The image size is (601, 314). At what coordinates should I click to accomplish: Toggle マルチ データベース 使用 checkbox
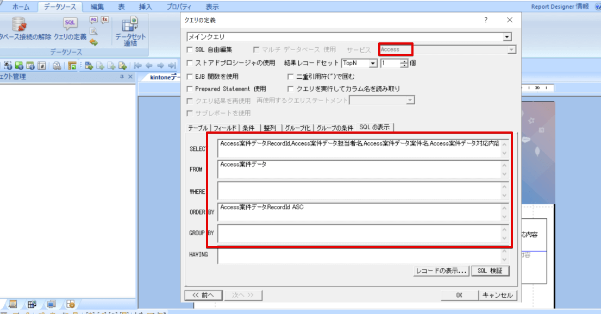coord(256,49)
